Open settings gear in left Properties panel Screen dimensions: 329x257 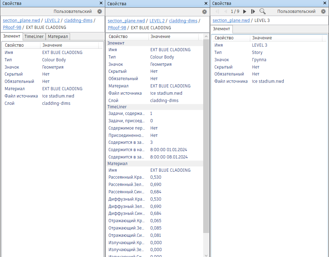[100, 11]
